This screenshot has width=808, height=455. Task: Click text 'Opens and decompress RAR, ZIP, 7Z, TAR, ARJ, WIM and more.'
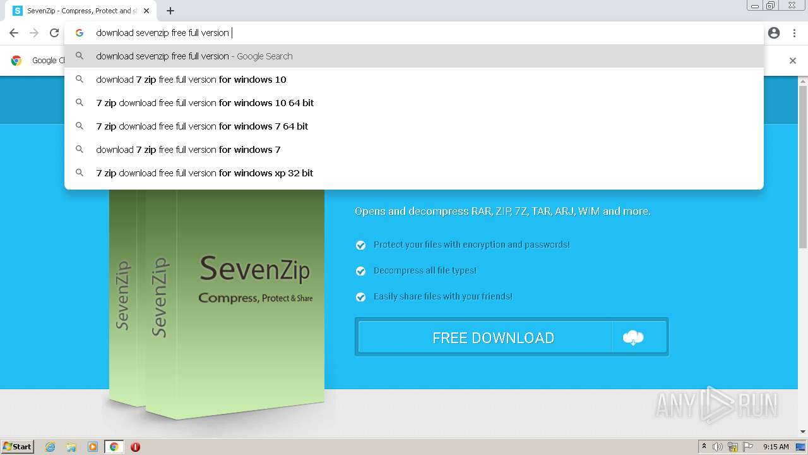[502, 211]
